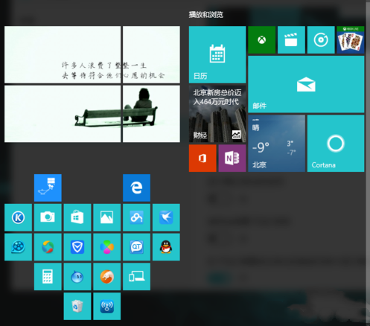
Task: Open the Windows Store tile
Action: [x=77, y=217]
